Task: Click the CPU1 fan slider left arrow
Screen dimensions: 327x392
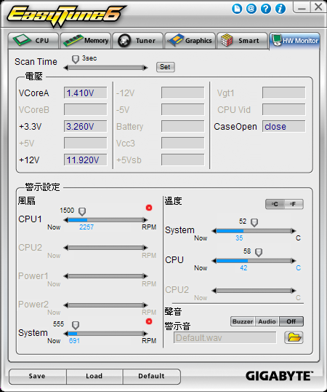Action: tap(66, 220)
